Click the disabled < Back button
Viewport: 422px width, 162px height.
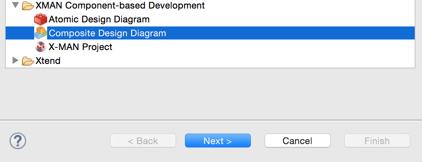[x=143, y=141]
